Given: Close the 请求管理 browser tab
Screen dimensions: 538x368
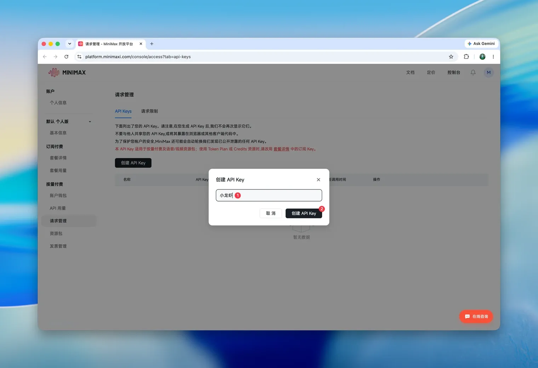Looking at the screenshot, I should coord(141,44).
